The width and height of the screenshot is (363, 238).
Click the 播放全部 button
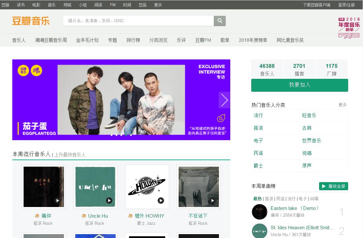tap(333, 186)
